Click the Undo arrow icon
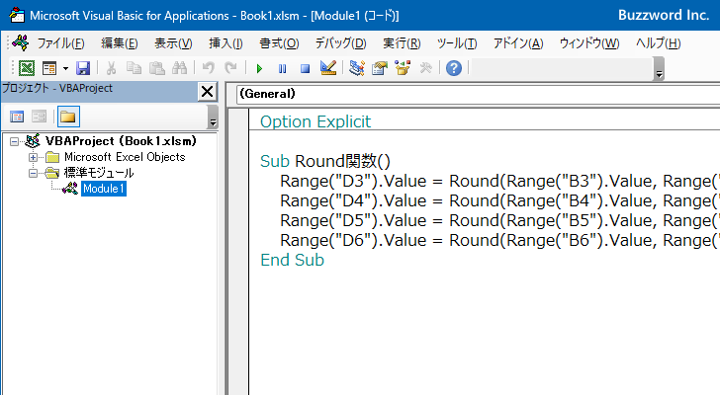Screen dimensions: 720x395 coord(209,68)
